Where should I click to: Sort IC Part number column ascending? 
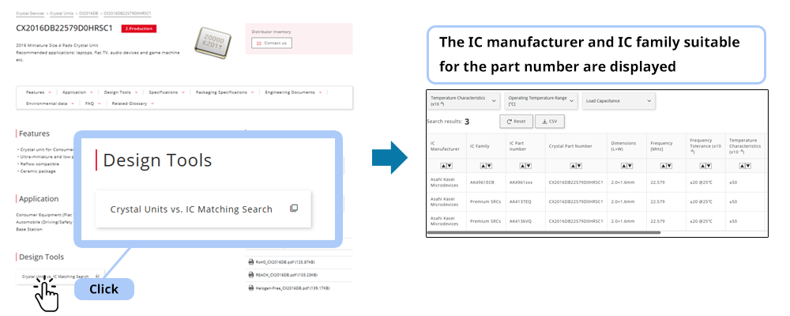click(522, 166)
